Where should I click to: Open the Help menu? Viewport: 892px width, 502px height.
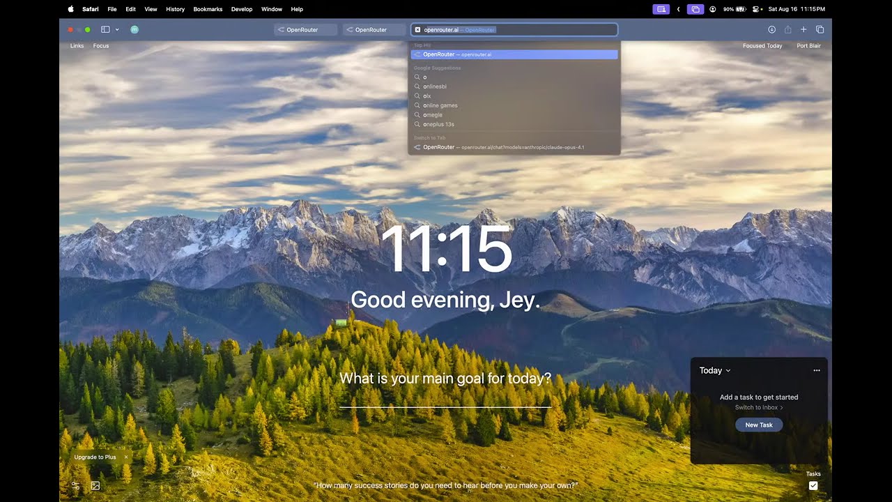pyautogui.click(x=297, y=9)
